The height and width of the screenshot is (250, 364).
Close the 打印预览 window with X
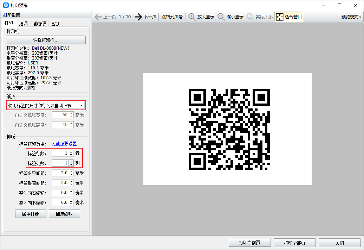356,5
